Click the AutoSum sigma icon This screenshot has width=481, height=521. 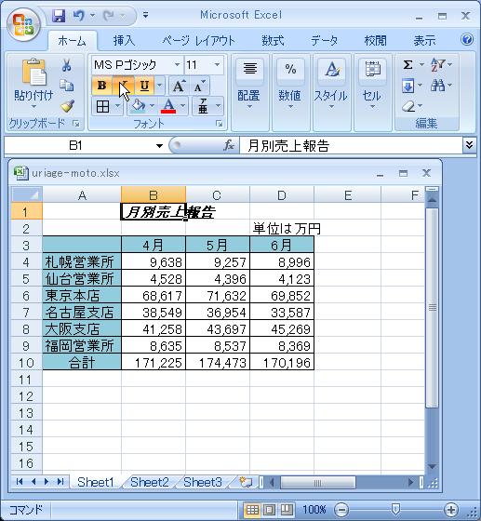pos(408,64)
